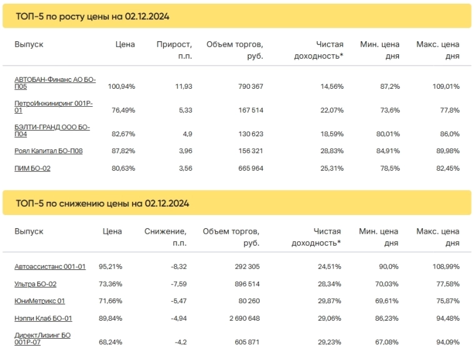Image resolution: width=474 pixels, height=355 pixels.
Task: Click the -8,32 decline value cell
Action: (x=179, y=266)
